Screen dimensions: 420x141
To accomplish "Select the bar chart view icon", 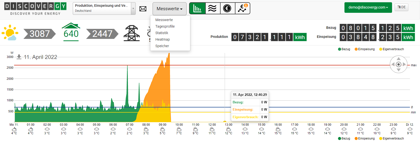I will pos(197,9).
